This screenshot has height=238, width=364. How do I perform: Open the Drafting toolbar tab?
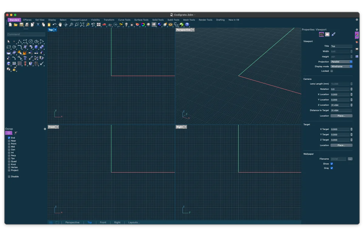221,20
